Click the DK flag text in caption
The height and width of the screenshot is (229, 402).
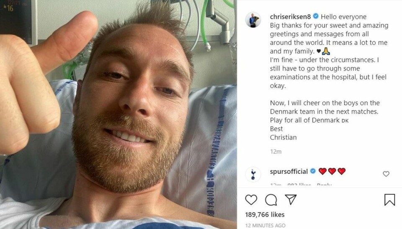(345, 120)
